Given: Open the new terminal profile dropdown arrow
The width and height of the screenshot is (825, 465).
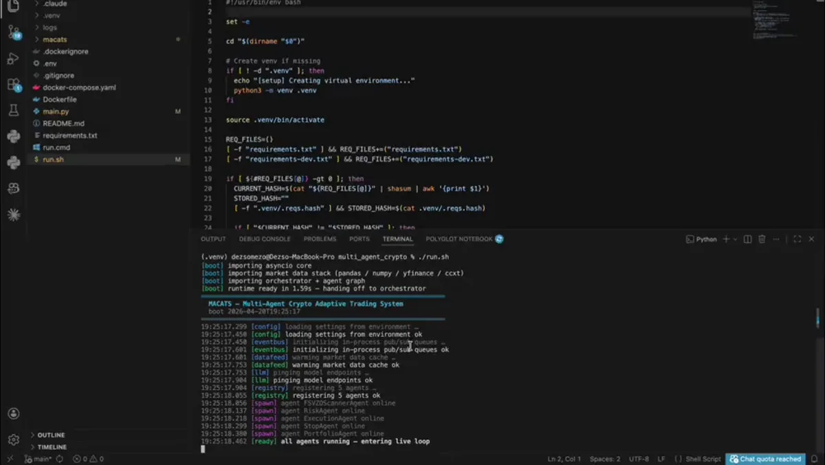Looking at the screenshot, I should 736,239.
